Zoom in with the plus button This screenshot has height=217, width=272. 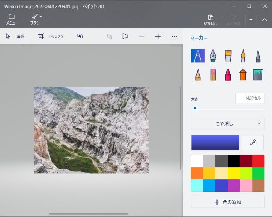pos(158,36)
